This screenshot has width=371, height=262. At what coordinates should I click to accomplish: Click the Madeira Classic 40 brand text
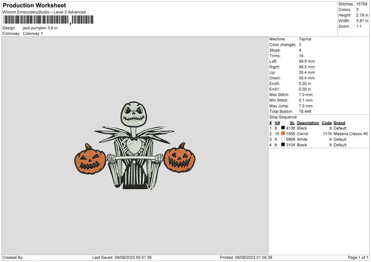click(x=351, y=134)
